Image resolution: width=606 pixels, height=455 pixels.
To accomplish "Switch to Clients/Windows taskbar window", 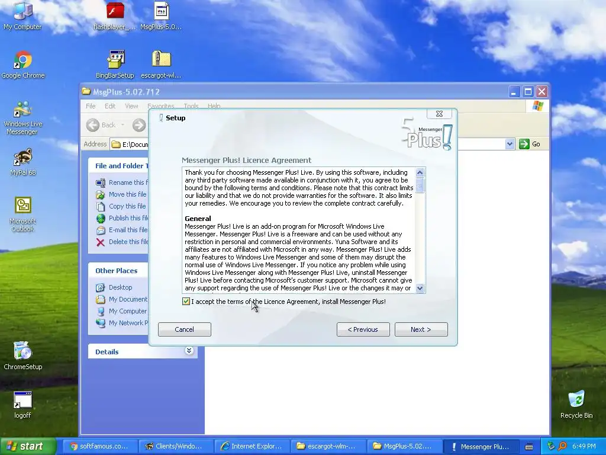I will 176,447.
